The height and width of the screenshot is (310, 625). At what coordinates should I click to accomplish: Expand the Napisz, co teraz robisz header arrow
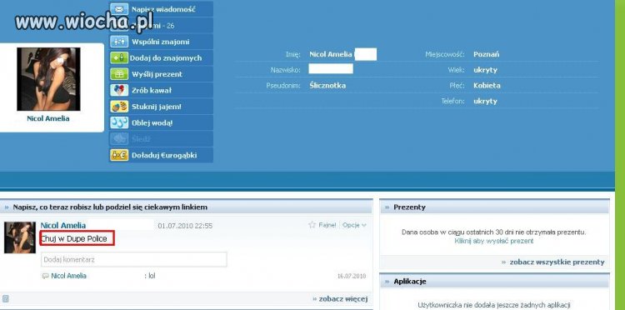pyautogui.click(x=7, y=207)
